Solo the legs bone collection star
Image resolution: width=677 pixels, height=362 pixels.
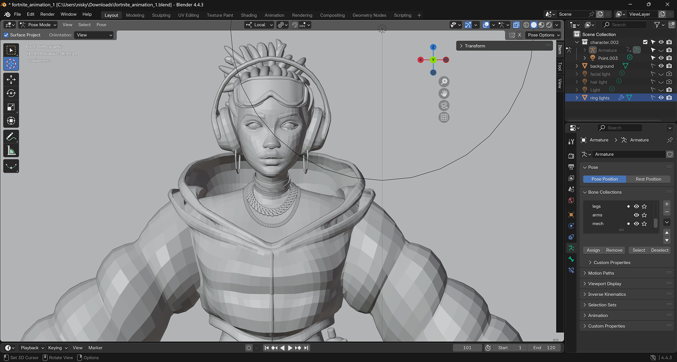(644, 206)
